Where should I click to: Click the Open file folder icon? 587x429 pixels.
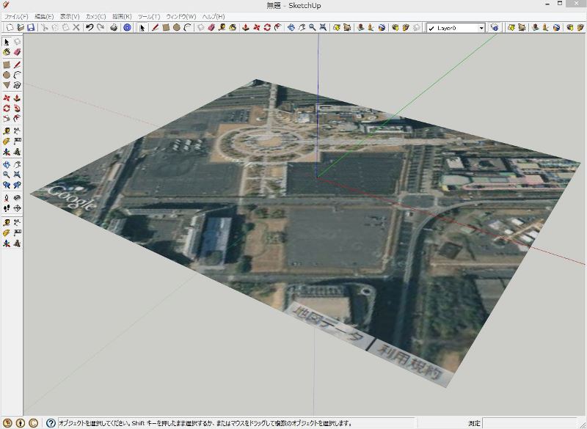pyautogui.click(x=21, y=28)
